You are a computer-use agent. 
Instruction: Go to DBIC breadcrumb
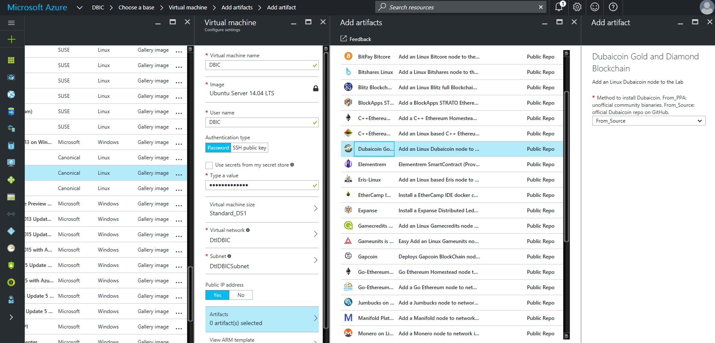pos(98,7)
